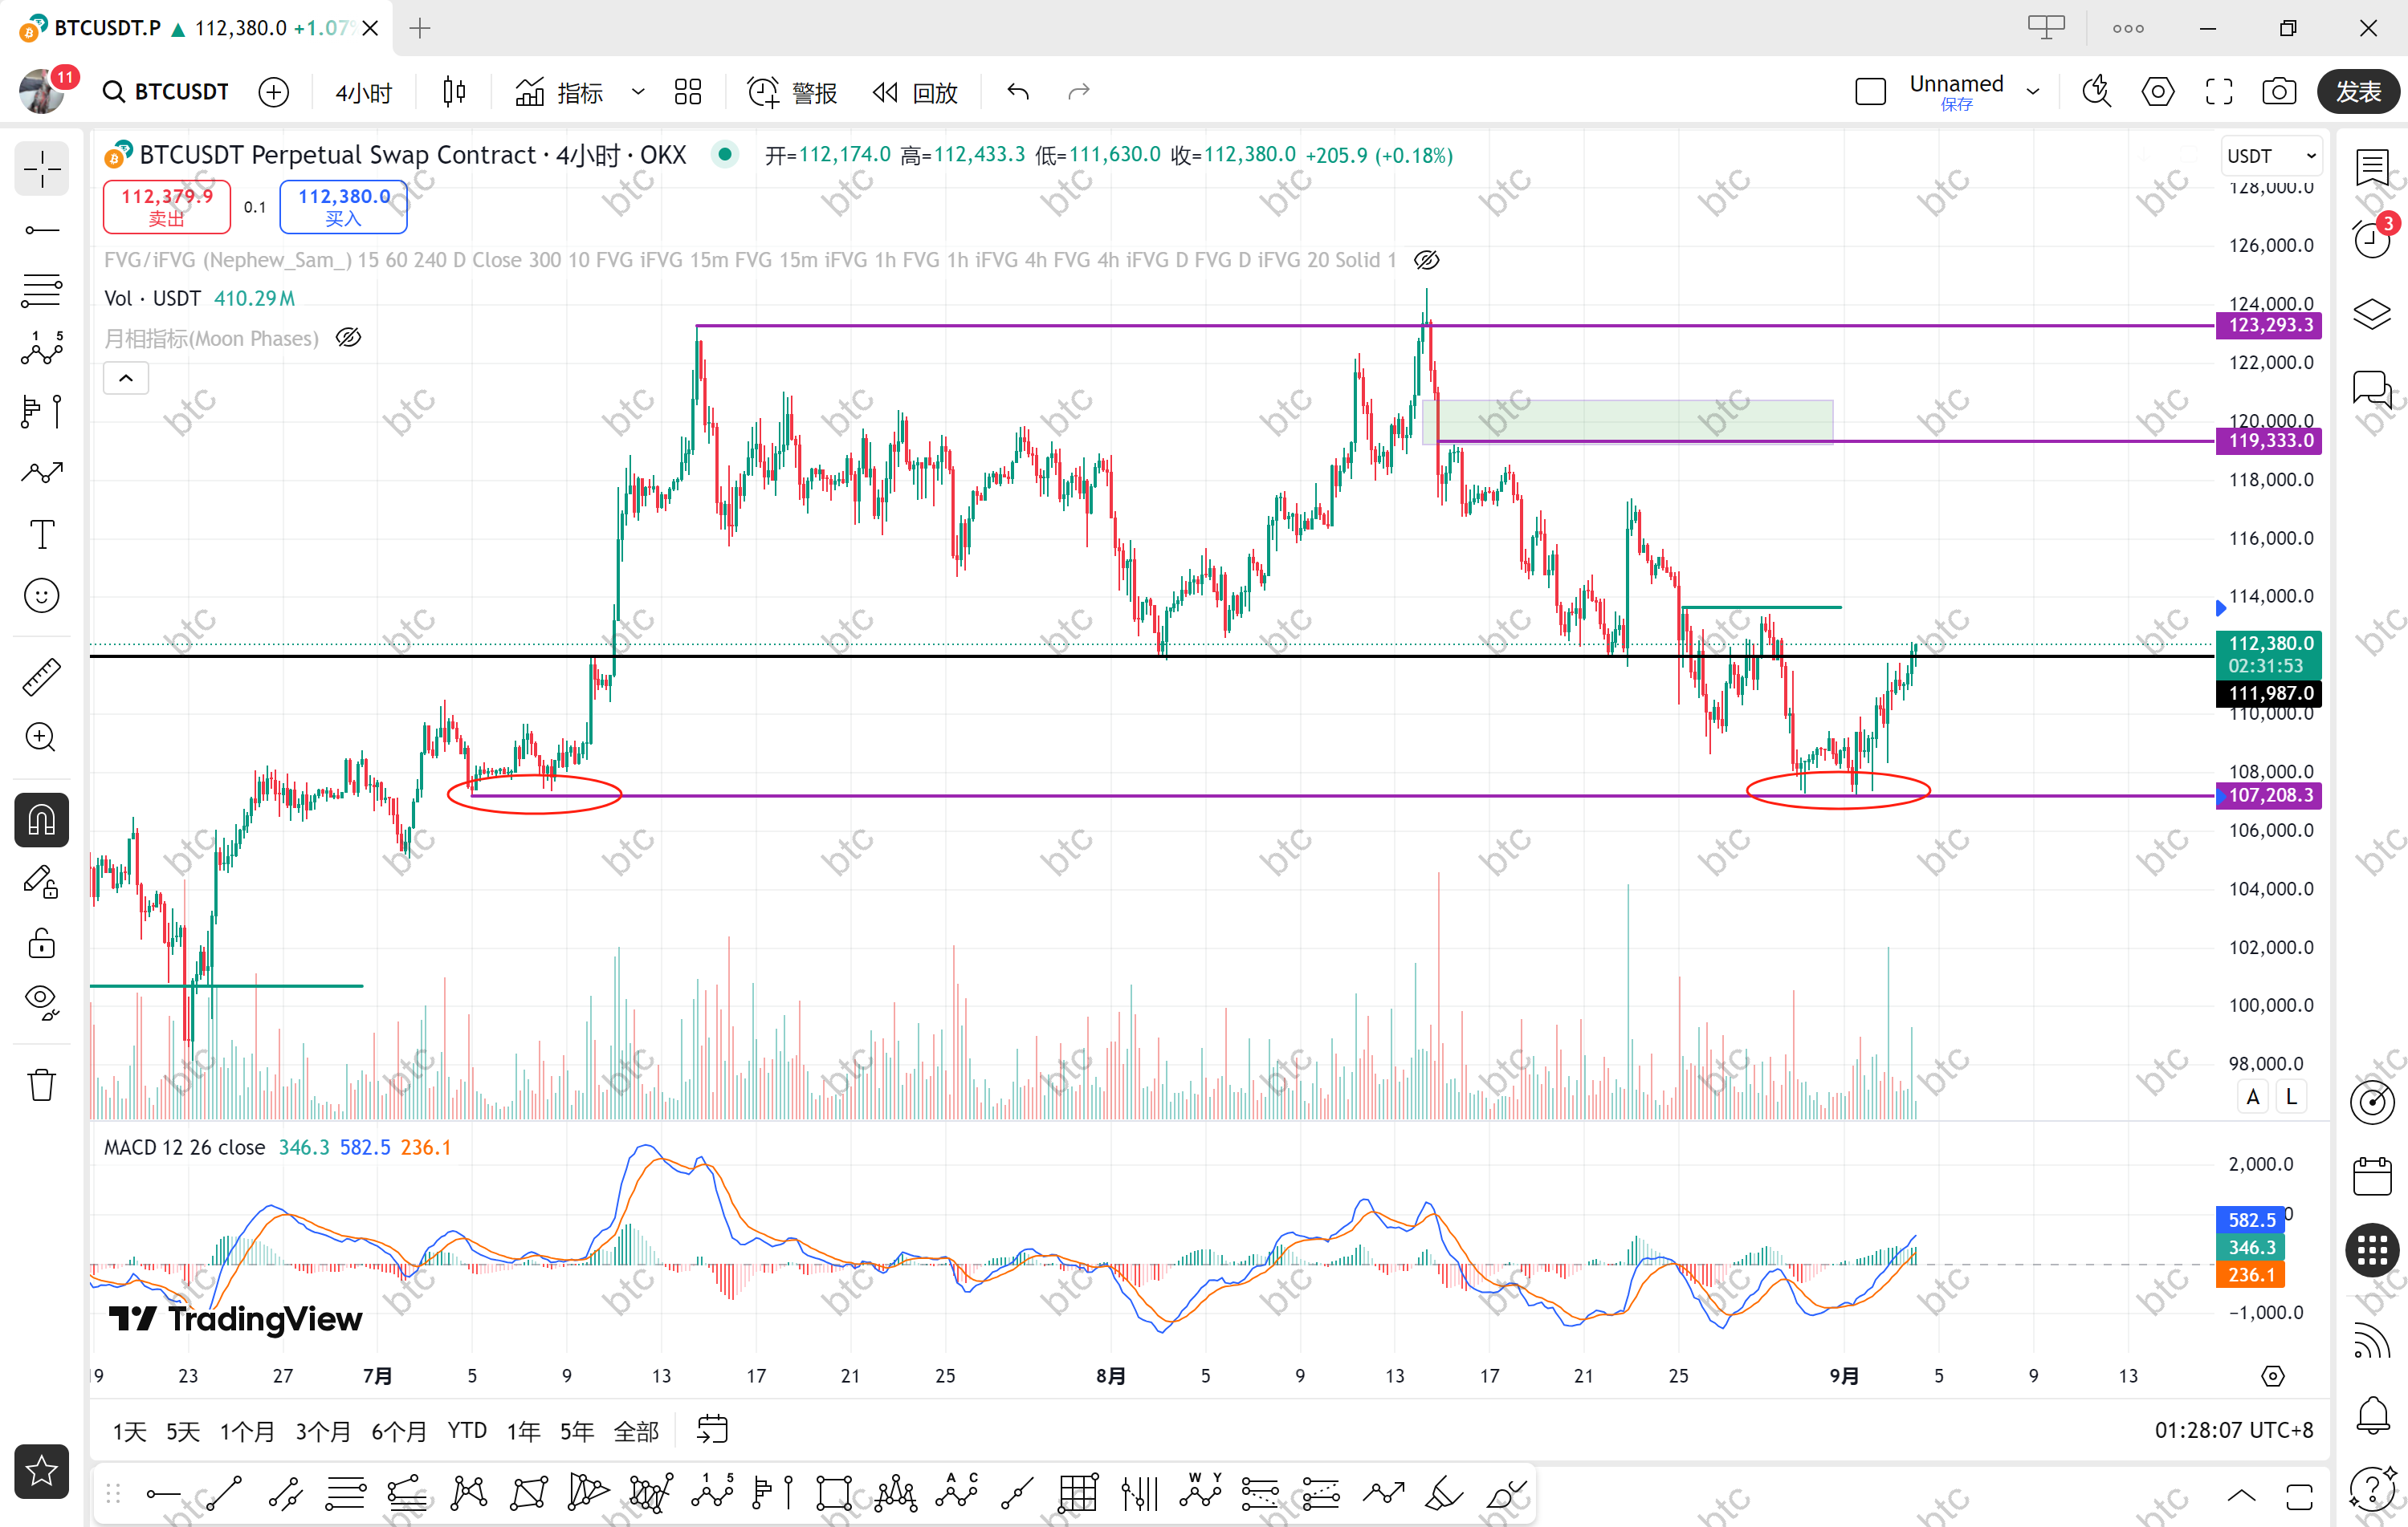Open the quick search lightning icon
2408x1527 pixels.
click(x=2097, y=92)
